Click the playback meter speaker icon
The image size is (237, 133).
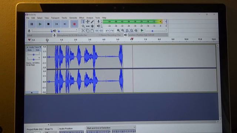99,26
